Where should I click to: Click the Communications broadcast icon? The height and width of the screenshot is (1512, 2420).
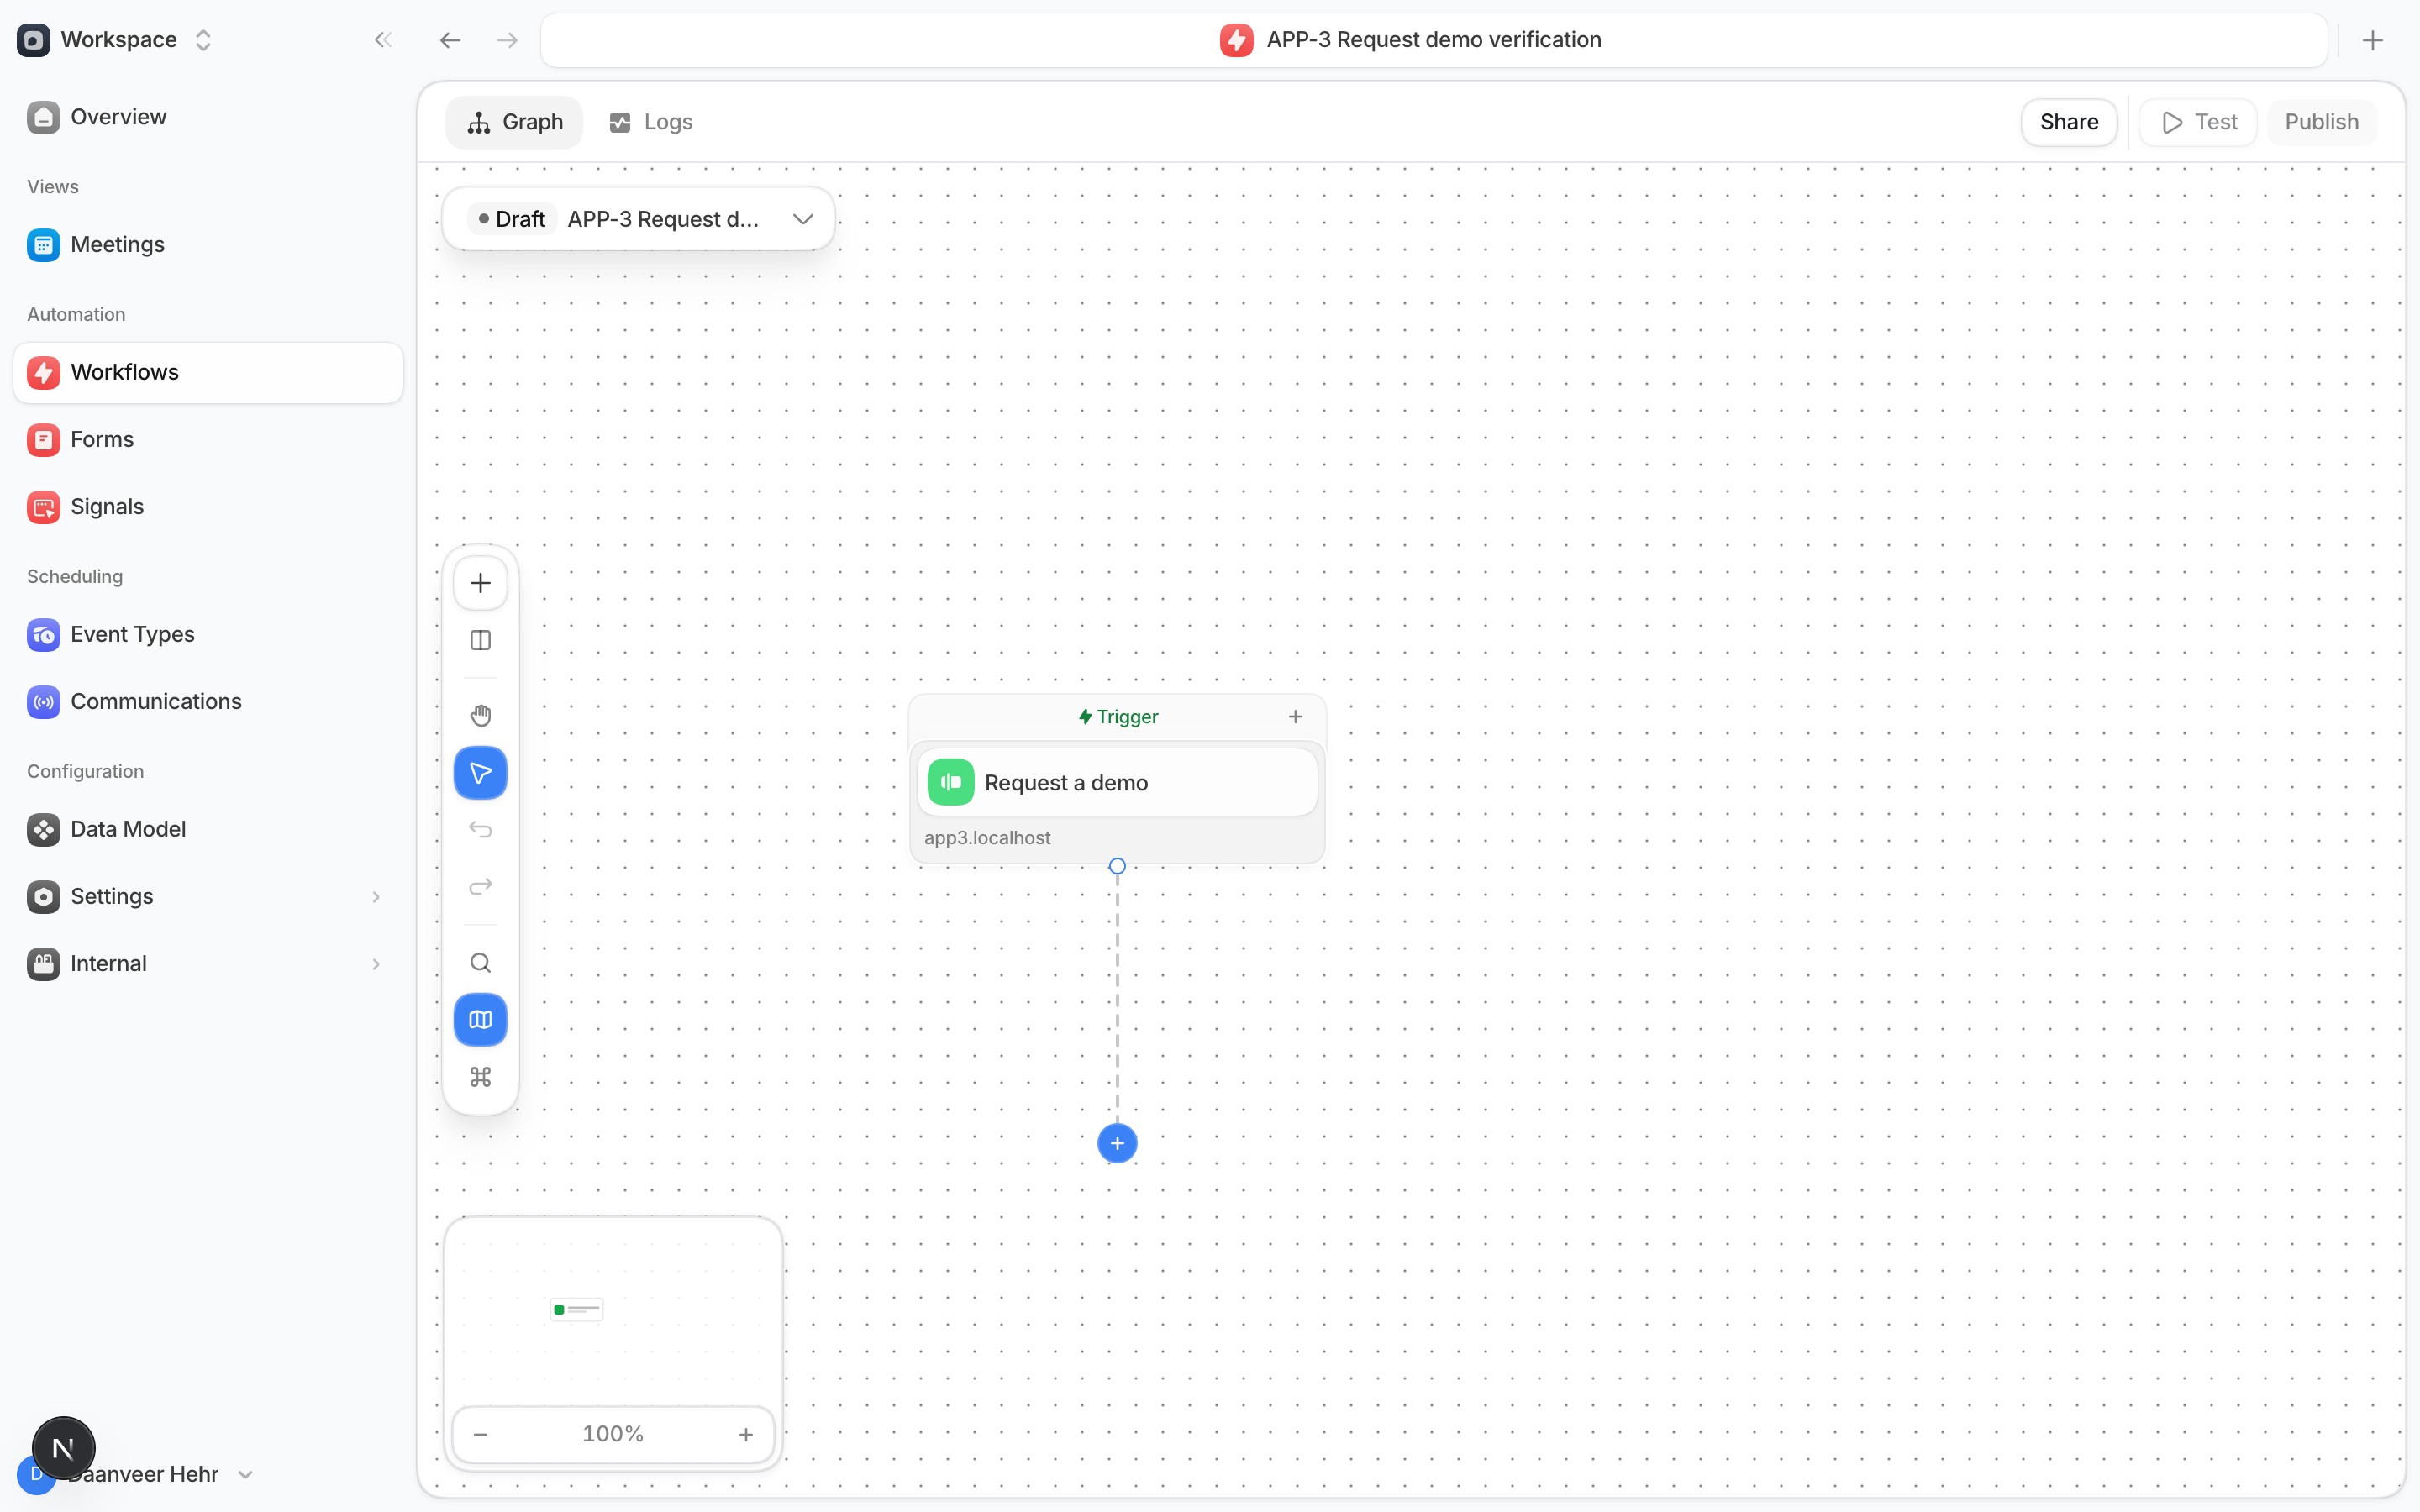[x=43, y=701]
